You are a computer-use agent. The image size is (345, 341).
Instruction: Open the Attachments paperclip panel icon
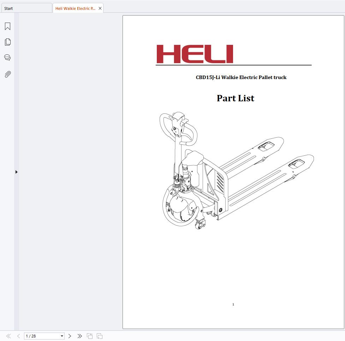point(7,74)
